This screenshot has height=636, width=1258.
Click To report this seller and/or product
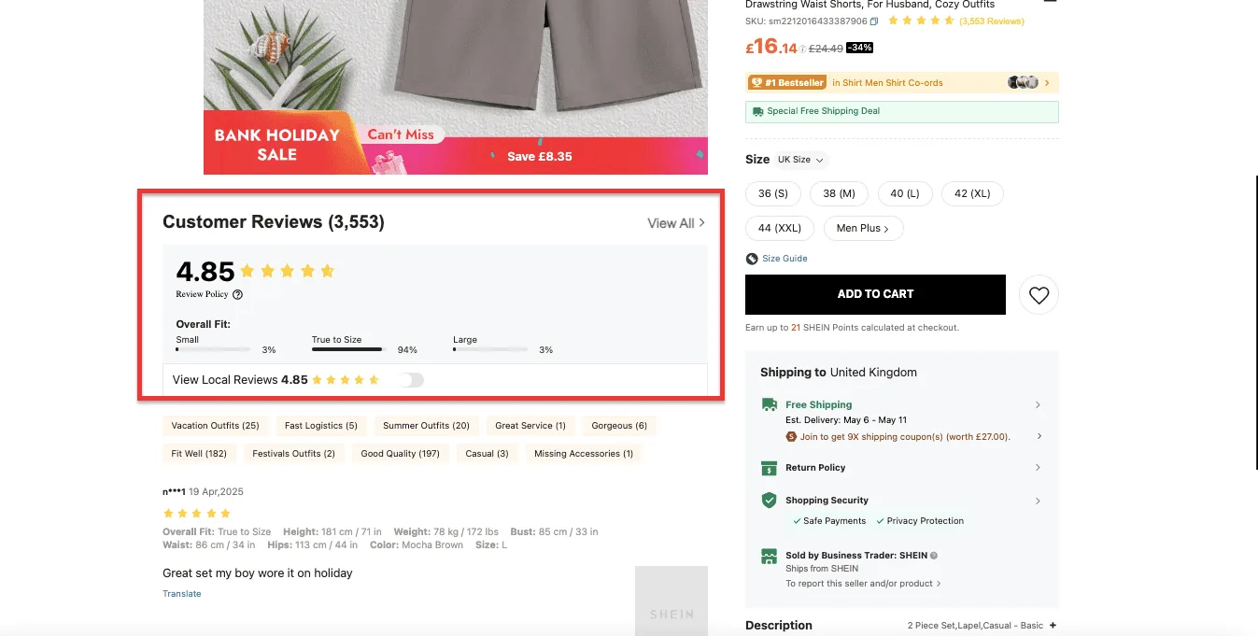point(863,584)
